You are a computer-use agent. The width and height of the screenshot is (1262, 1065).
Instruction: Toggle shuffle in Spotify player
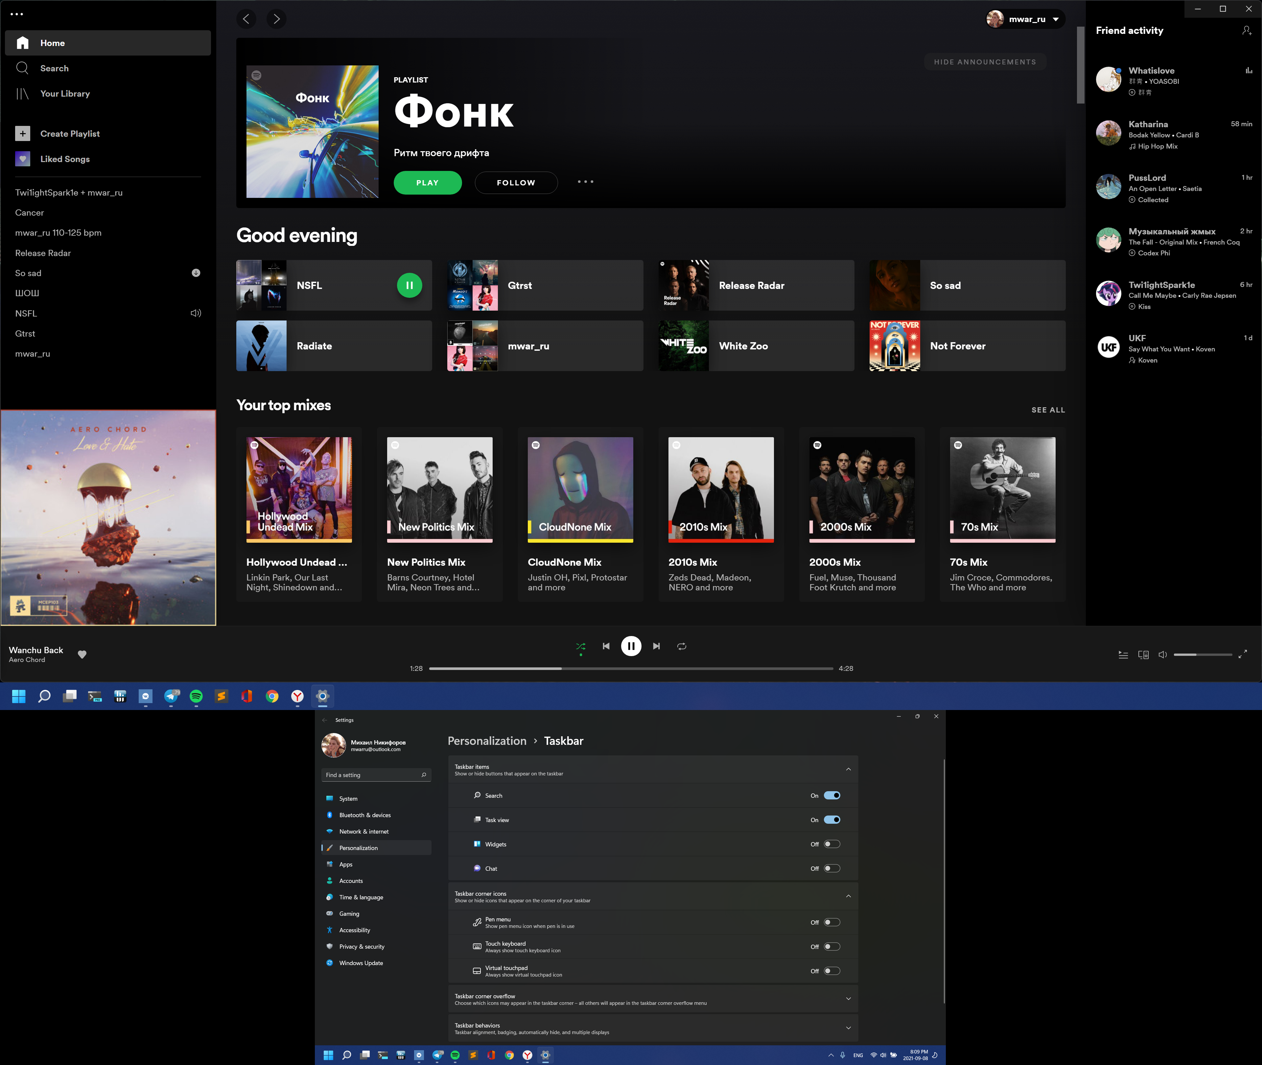pos(581,646)
